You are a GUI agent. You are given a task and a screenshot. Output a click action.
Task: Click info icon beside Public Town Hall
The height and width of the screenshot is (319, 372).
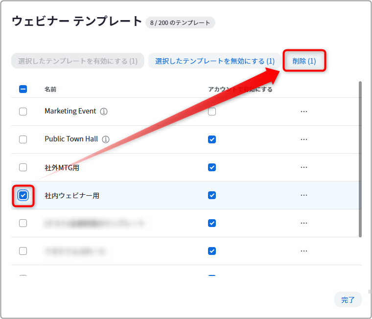[x=106, y=139]
